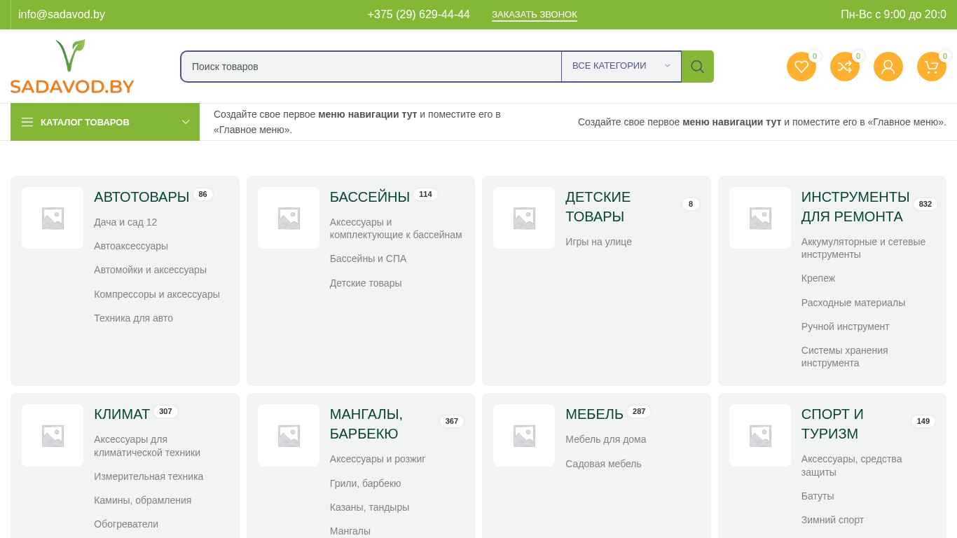Select Компрессоры и аксессуары subcategory
957x538 pixels.
[x=157, y=294]
